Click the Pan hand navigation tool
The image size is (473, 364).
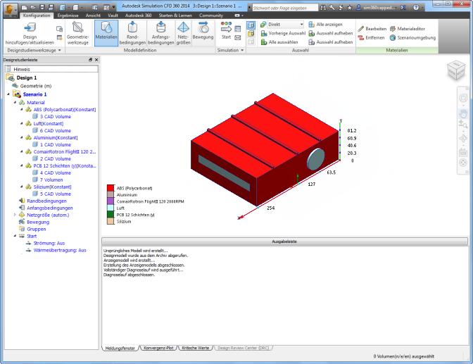[463, 113]
